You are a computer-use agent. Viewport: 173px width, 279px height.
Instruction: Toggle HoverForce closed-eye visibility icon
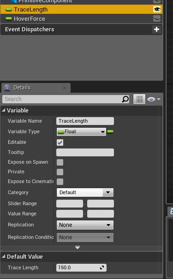[157, 18]
